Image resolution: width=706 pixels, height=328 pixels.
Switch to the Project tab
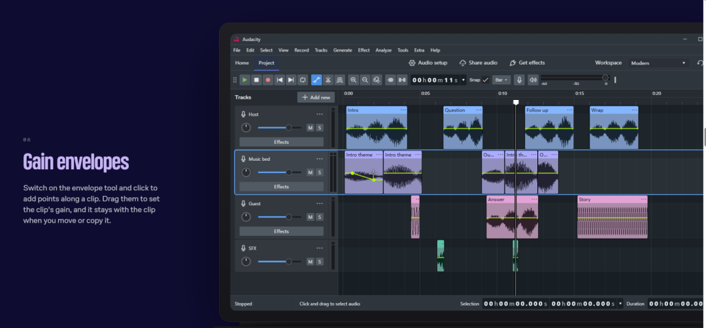(266, 63)
